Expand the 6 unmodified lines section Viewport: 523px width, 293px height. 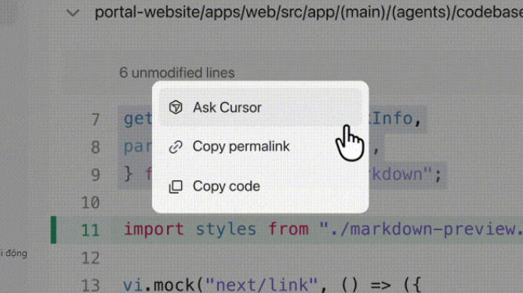(x=176, y=73)
